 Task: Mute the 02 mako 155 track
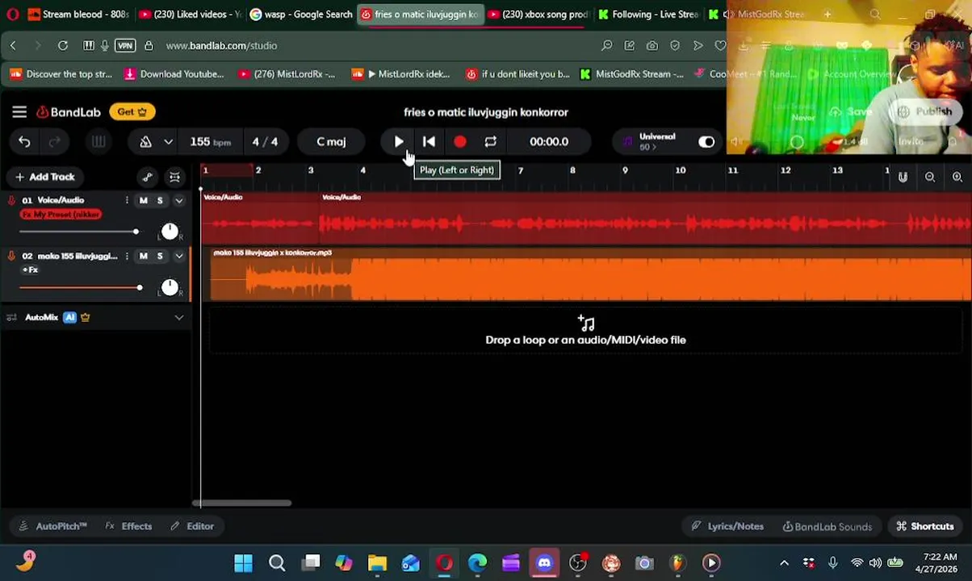(x=144, y=256)
